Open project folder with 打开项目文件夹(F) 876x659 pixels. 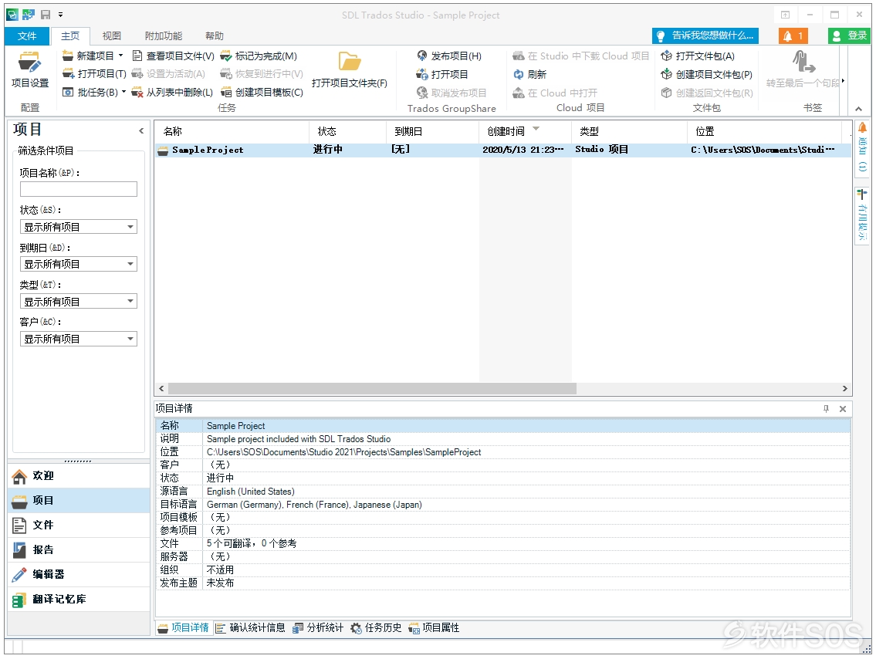point(349,69)
